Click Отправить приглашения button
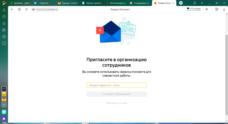 [117, 94]
